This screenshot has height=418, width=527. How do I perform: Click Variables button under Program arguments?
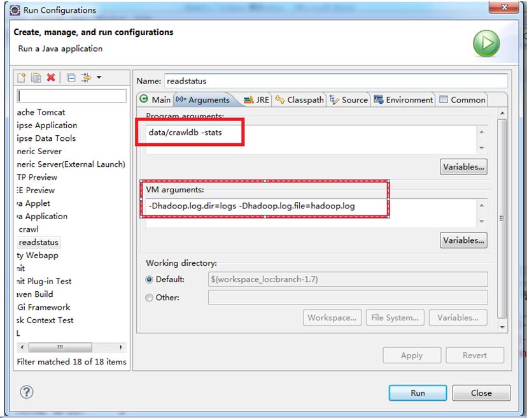(463, 166)
